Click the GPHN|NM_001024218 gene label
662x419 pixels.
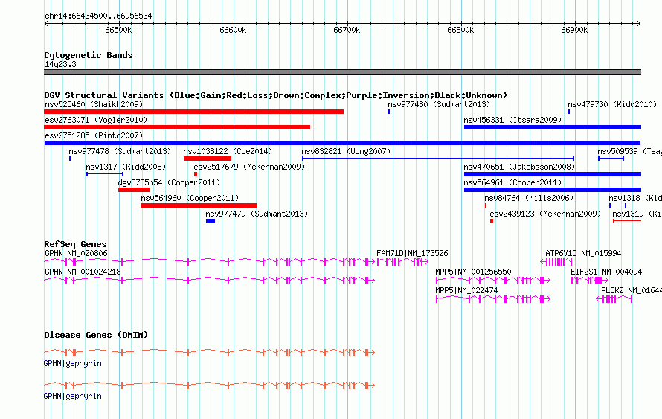coord(83,272)
